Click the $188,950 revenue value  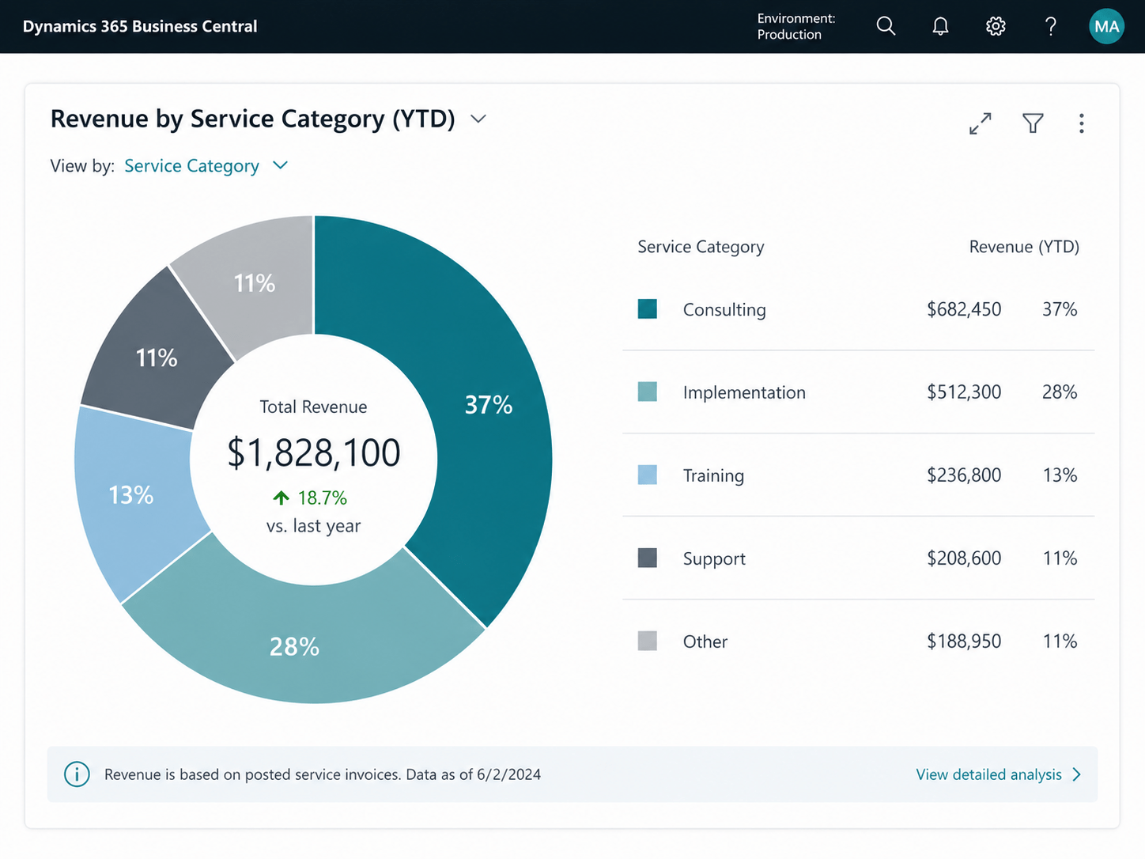964,641
